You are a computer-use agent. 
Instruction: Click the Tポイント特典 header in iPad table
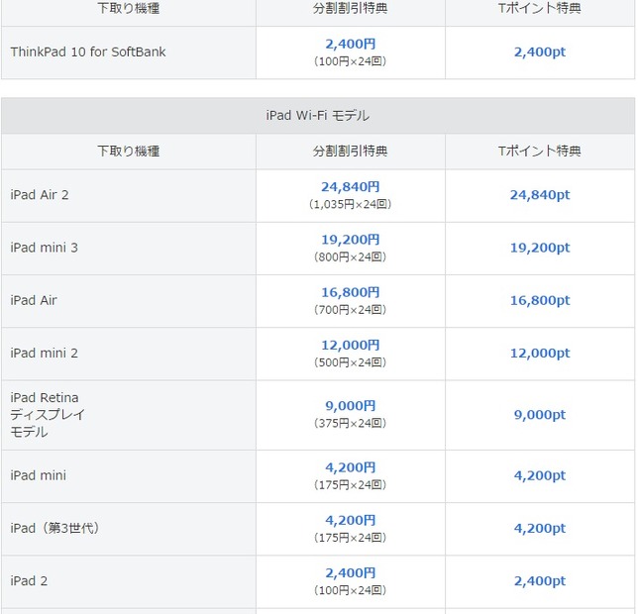[540, 152]
